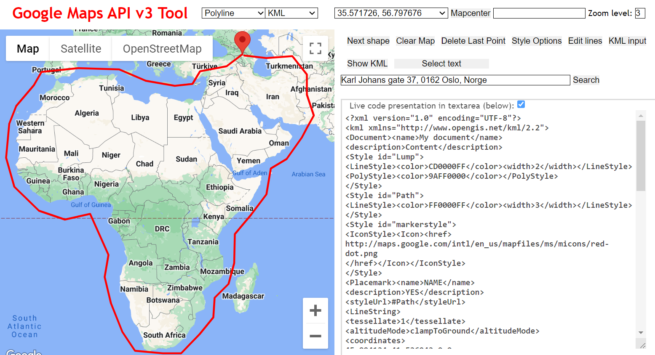Zoom in with the plus button
655x355 pixels.
[315, 311]
